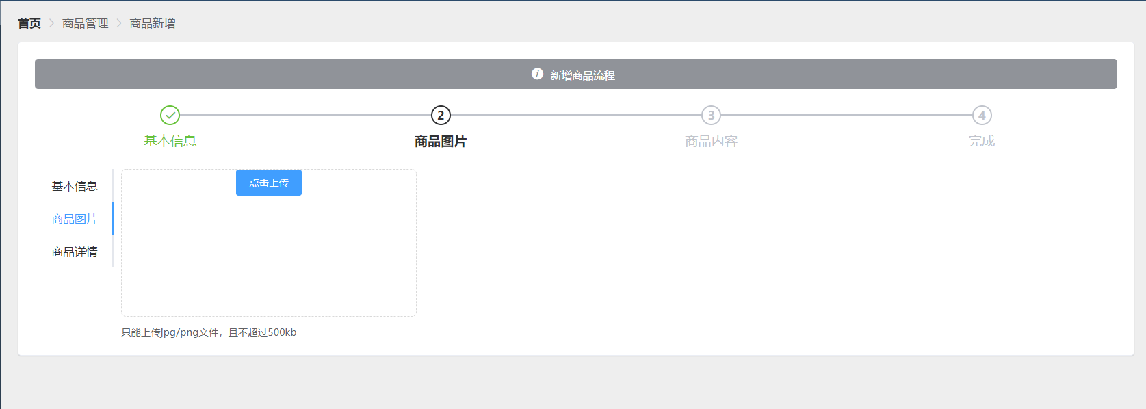
Task: Click the dashed image upload drop area
Action: click(269, 243)
